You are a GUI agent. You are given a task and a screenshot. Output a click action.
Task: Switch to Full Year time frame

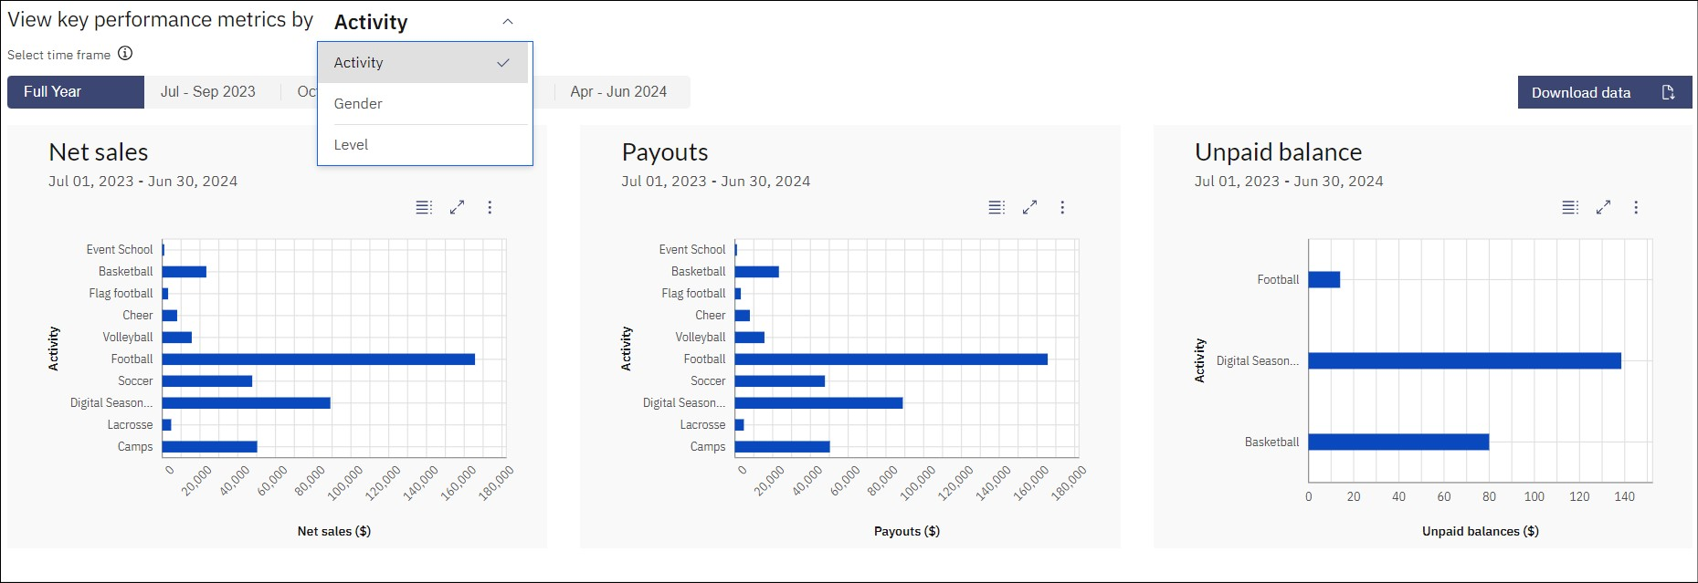pos(76,92)
